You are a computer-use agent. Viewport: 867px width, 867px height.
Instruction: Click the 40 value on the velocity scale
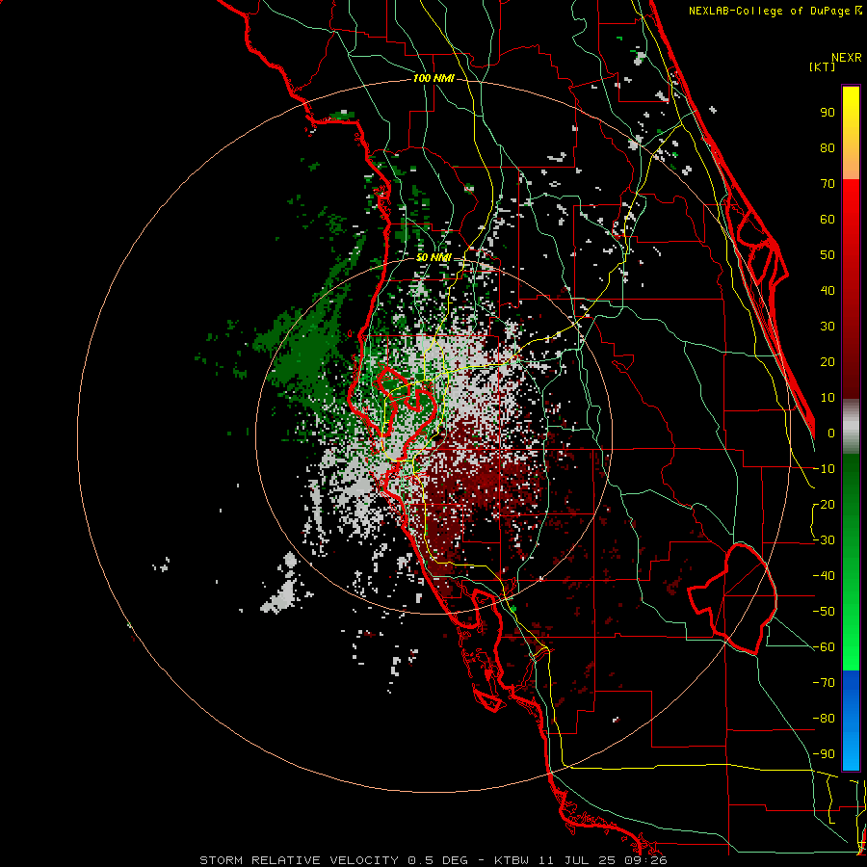click(828, 291)
